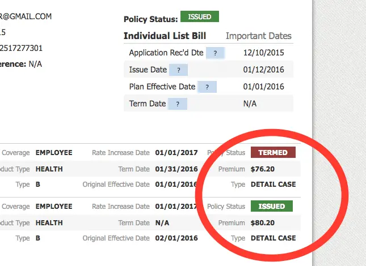Open the Issue Date help tooltip icon
Image resolution: width=366 pixels, height=266 pixels.
pos(178,70)
